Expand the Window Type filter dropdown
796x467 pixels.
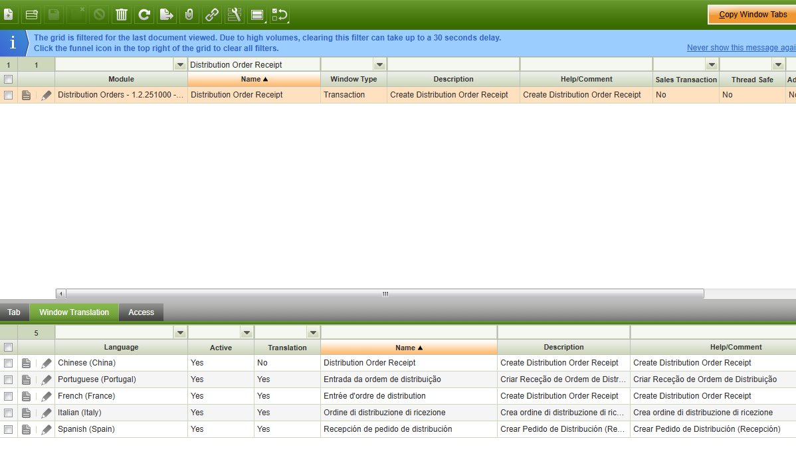tap(379, 64)
